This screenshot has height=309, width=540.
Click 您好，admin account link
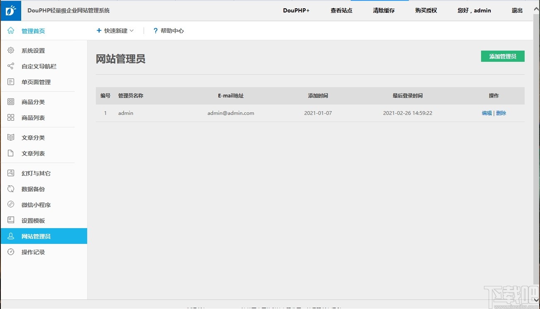coord(474,10)
